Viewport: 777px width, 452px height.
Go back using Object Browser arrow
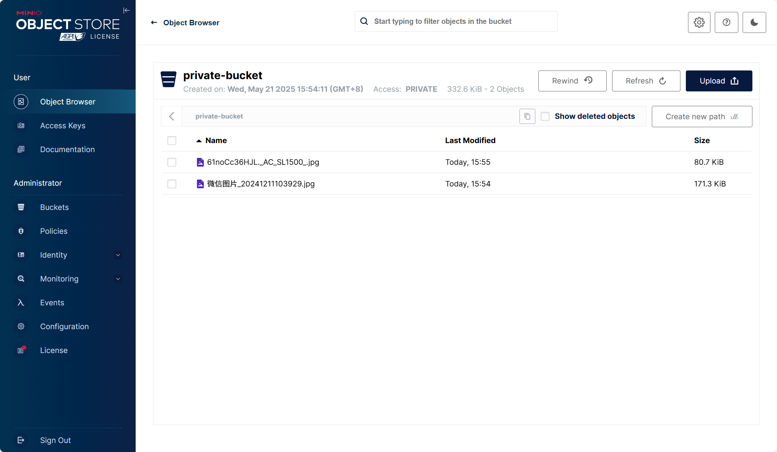point(154,22)
